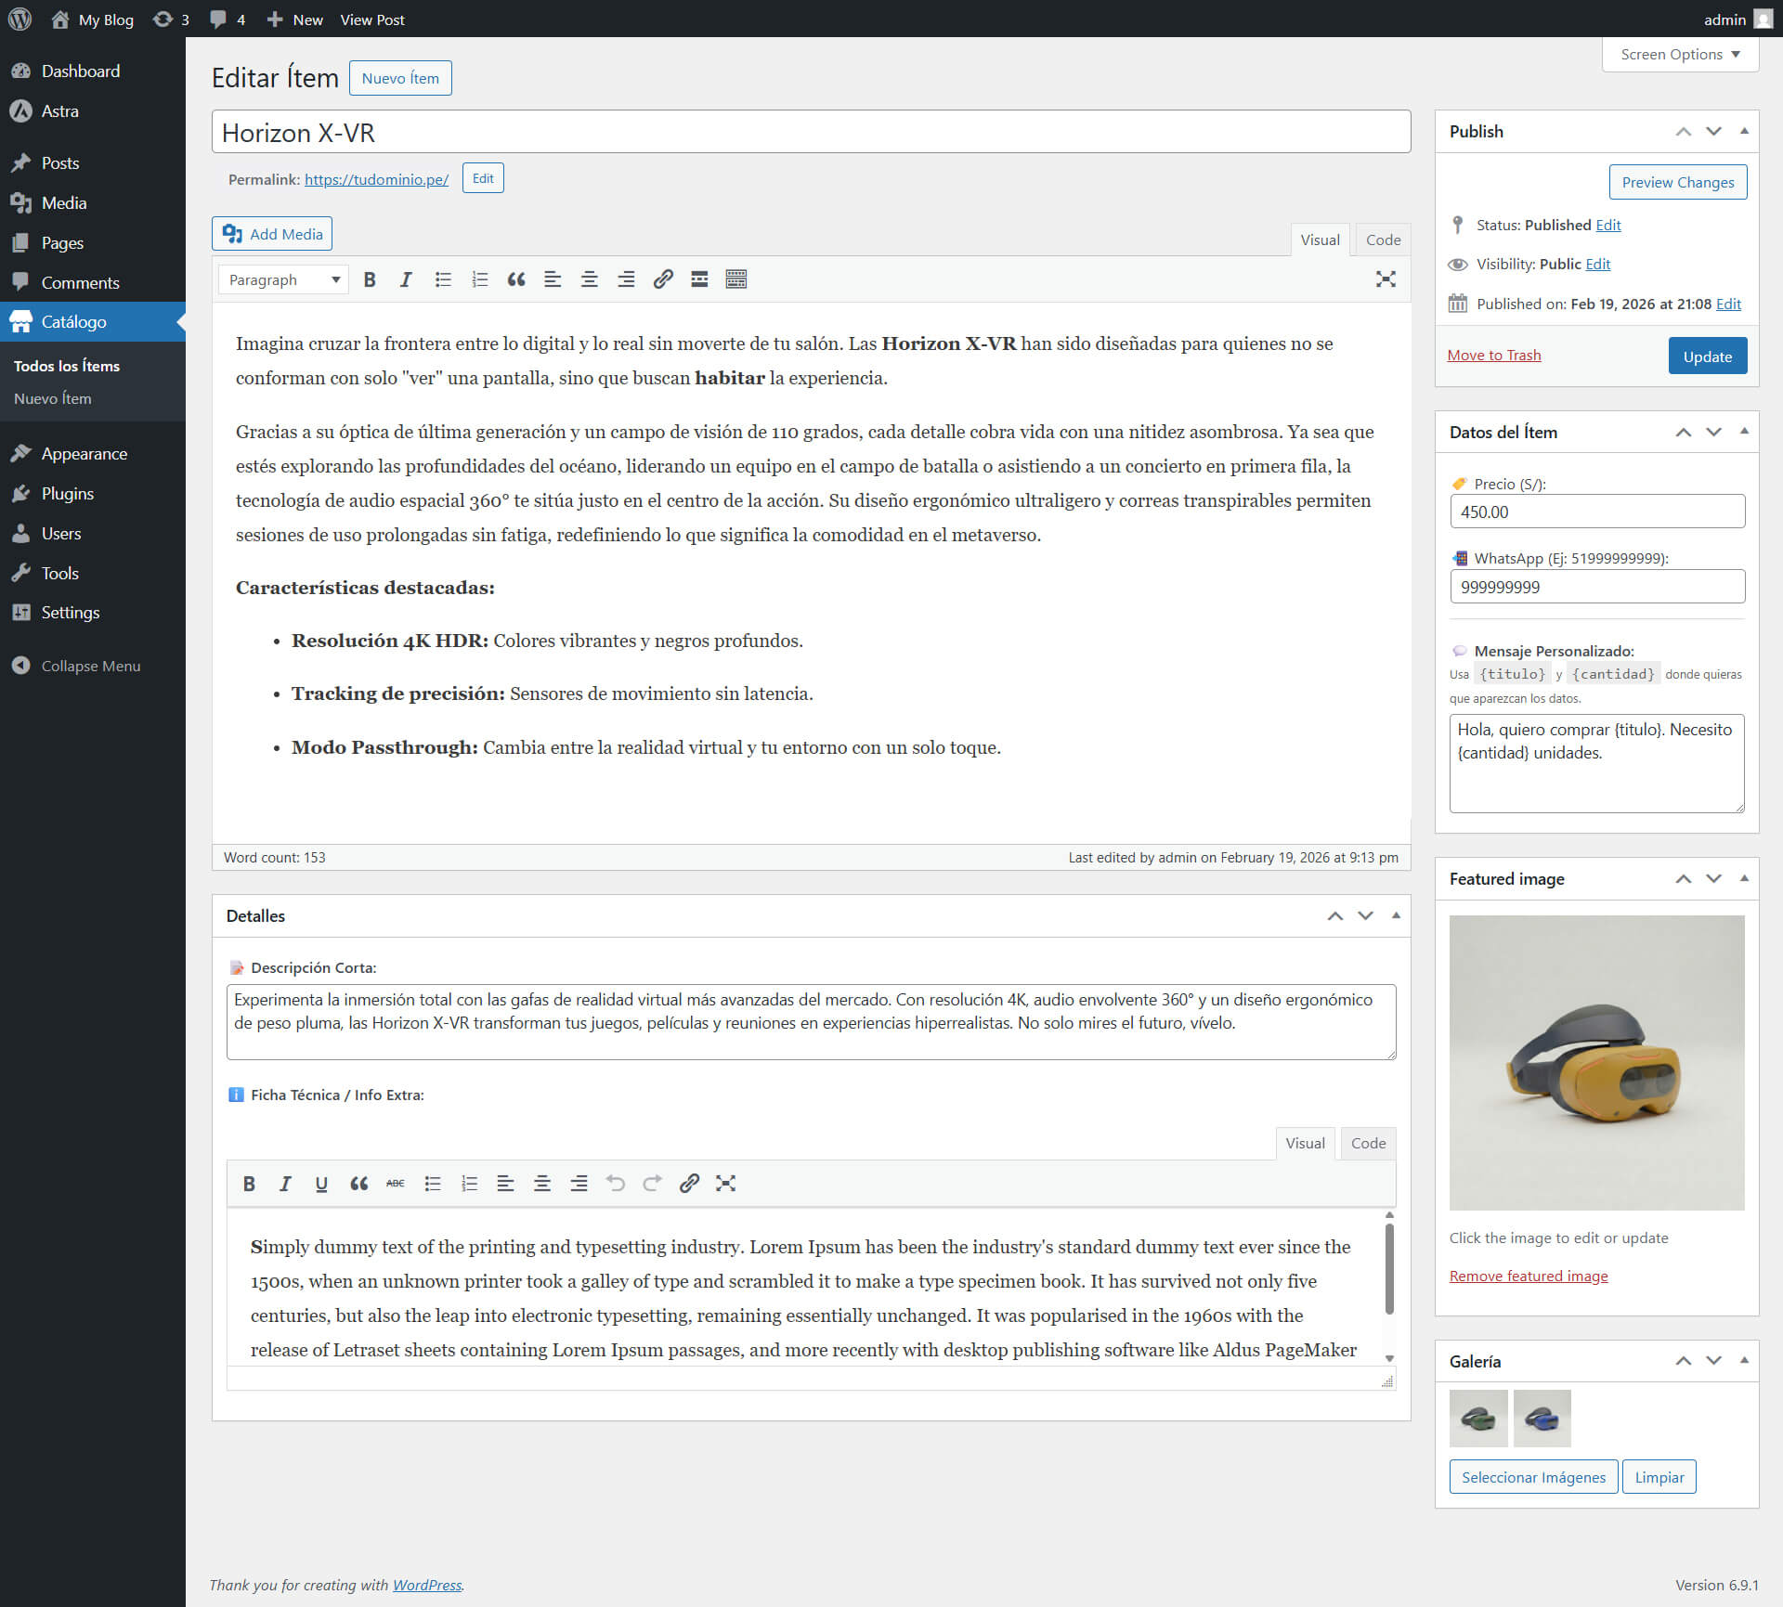
Task: Toggle the toolbar kitchen sink icon
Action: coord(735,279)
